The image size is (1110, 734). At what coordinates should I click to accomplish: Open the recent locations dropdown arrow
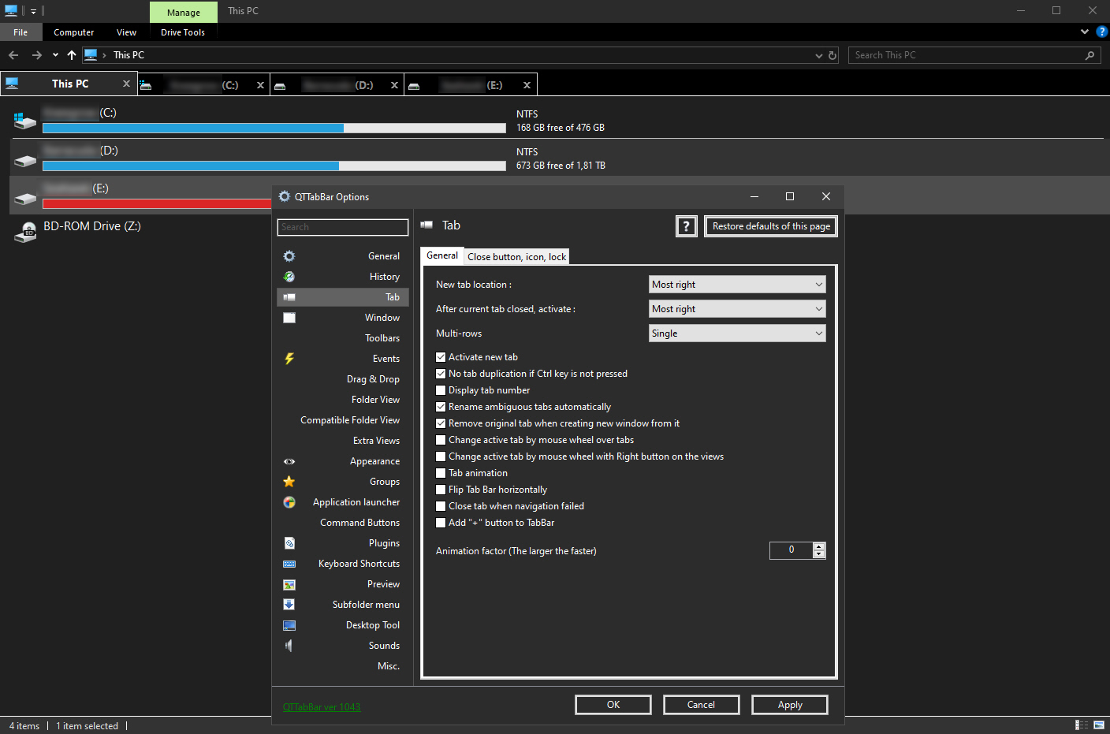click(55, 55)
